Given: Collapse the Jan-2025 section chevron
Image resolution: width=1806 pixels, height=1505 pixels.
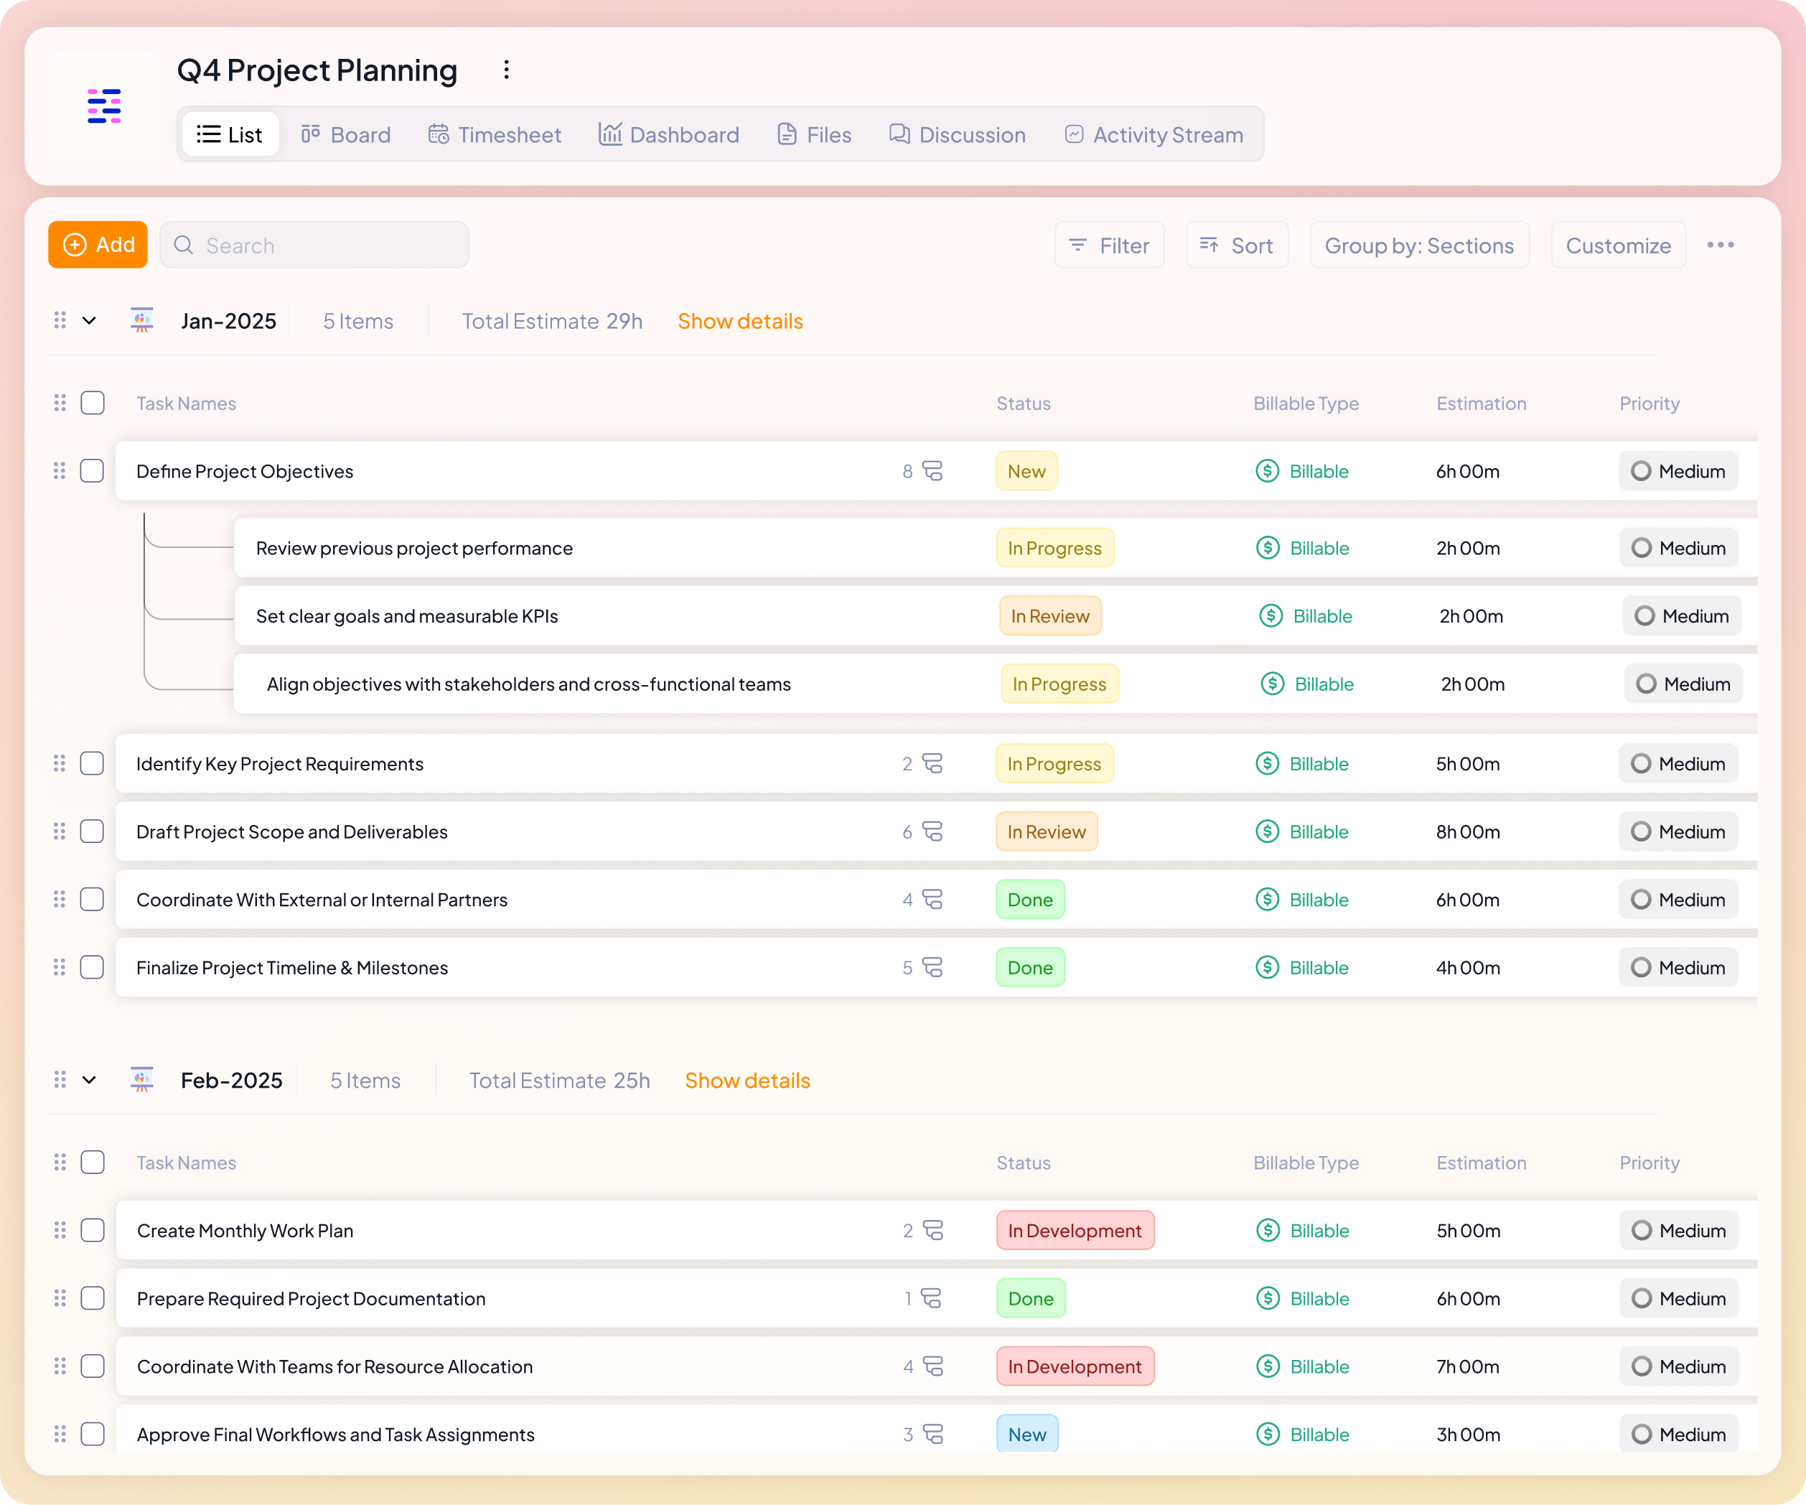Looking at the screenshot, I should point(90,320).
